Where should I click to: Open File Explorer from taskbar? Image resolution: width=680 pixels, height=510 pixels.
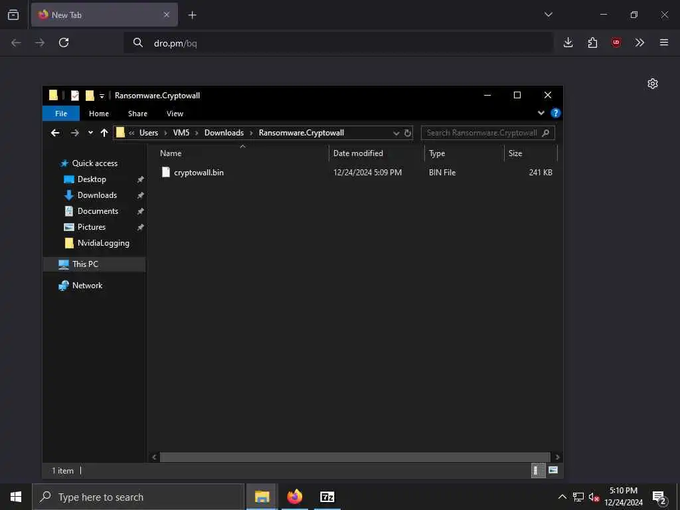262,497
